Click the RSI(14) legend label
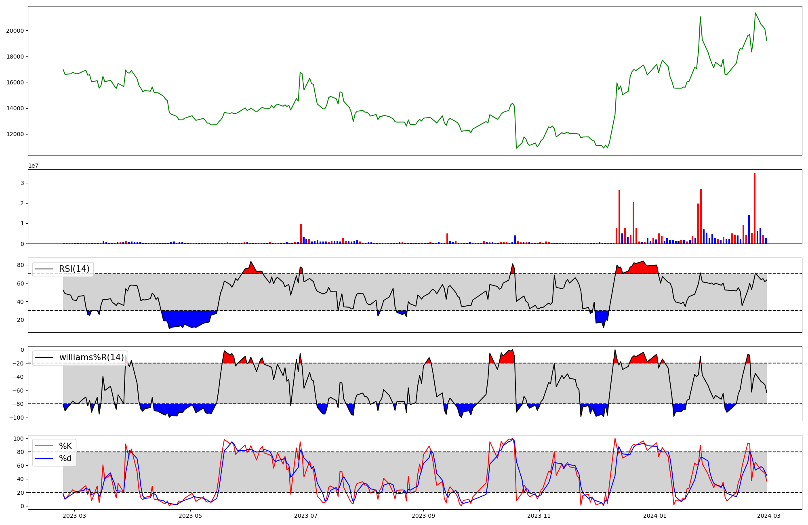 click(x=74, y=269)
